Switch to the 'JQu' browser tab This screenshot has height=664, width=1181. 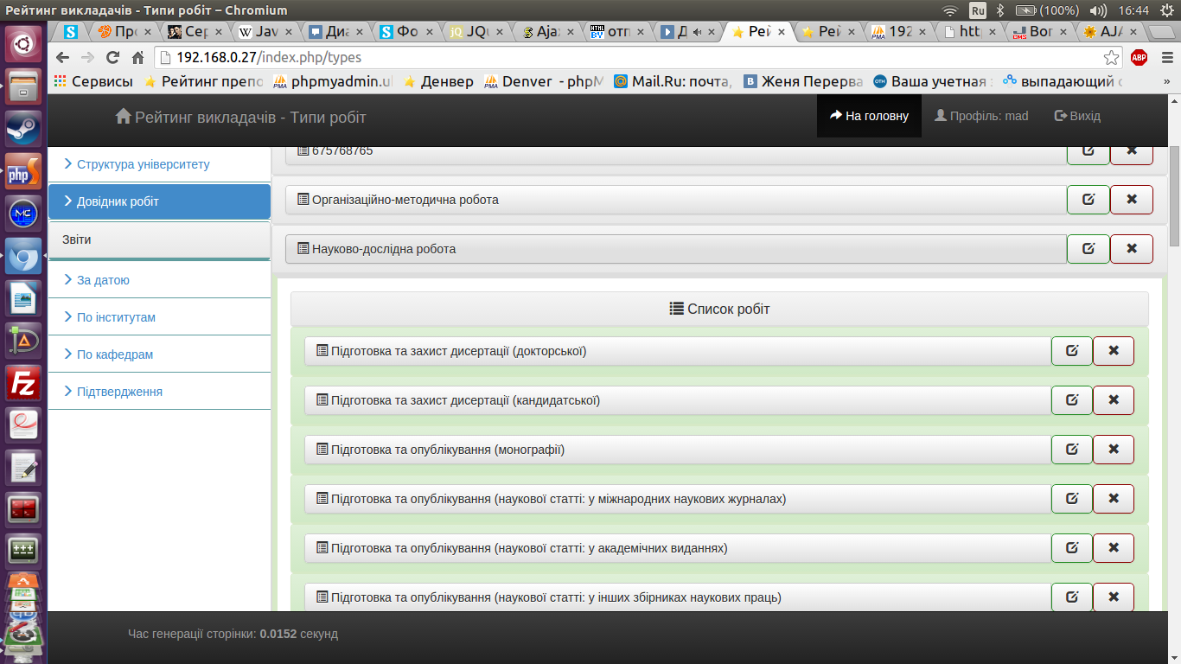pyautogui.click(x=479, y=32)
